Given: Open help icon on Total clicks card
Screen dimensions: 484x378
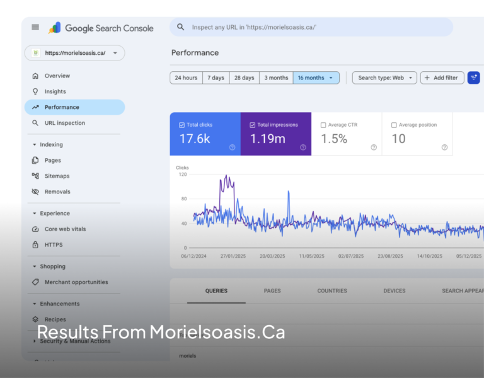Looking at the screenshot, I should [232, 147].
